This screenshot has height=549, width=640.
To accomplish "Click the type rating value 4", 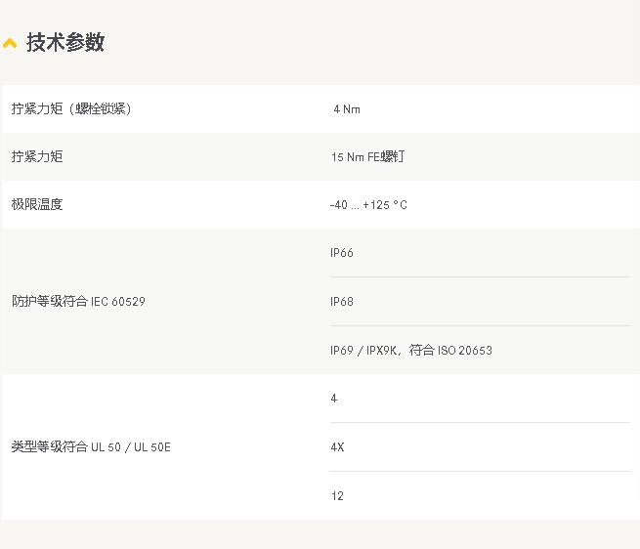I will [334, 399].
